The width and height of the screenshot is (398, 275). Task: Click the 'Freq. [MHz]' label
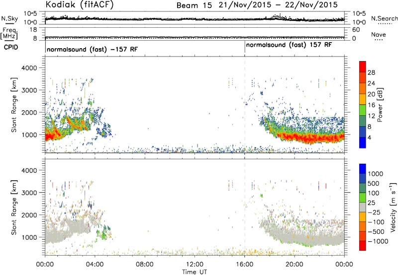pyautogui.click(x=9, y=33)
